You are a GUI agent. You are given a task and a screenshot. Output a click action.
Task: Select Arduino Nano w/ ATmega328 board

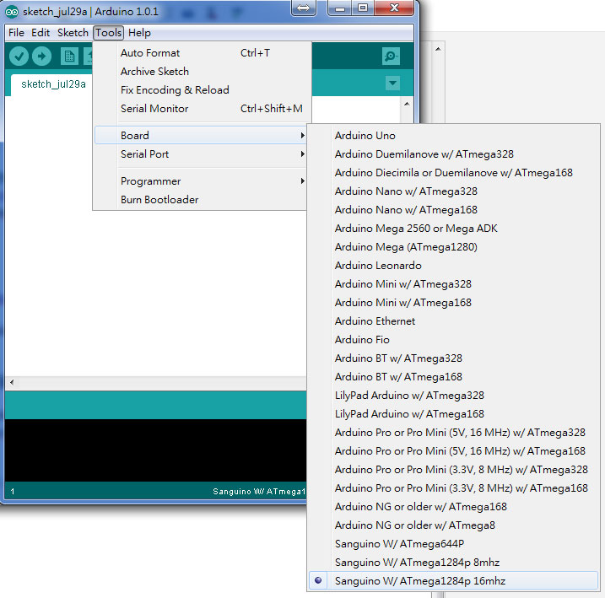[x=453, y=191]
